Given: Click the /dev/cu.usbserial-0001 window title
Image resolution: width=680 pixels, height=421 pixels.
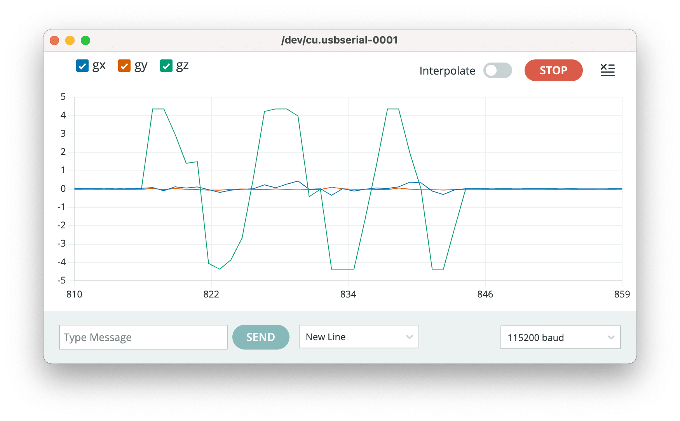Looking at the screenshot, I should (x=340, y=40).
